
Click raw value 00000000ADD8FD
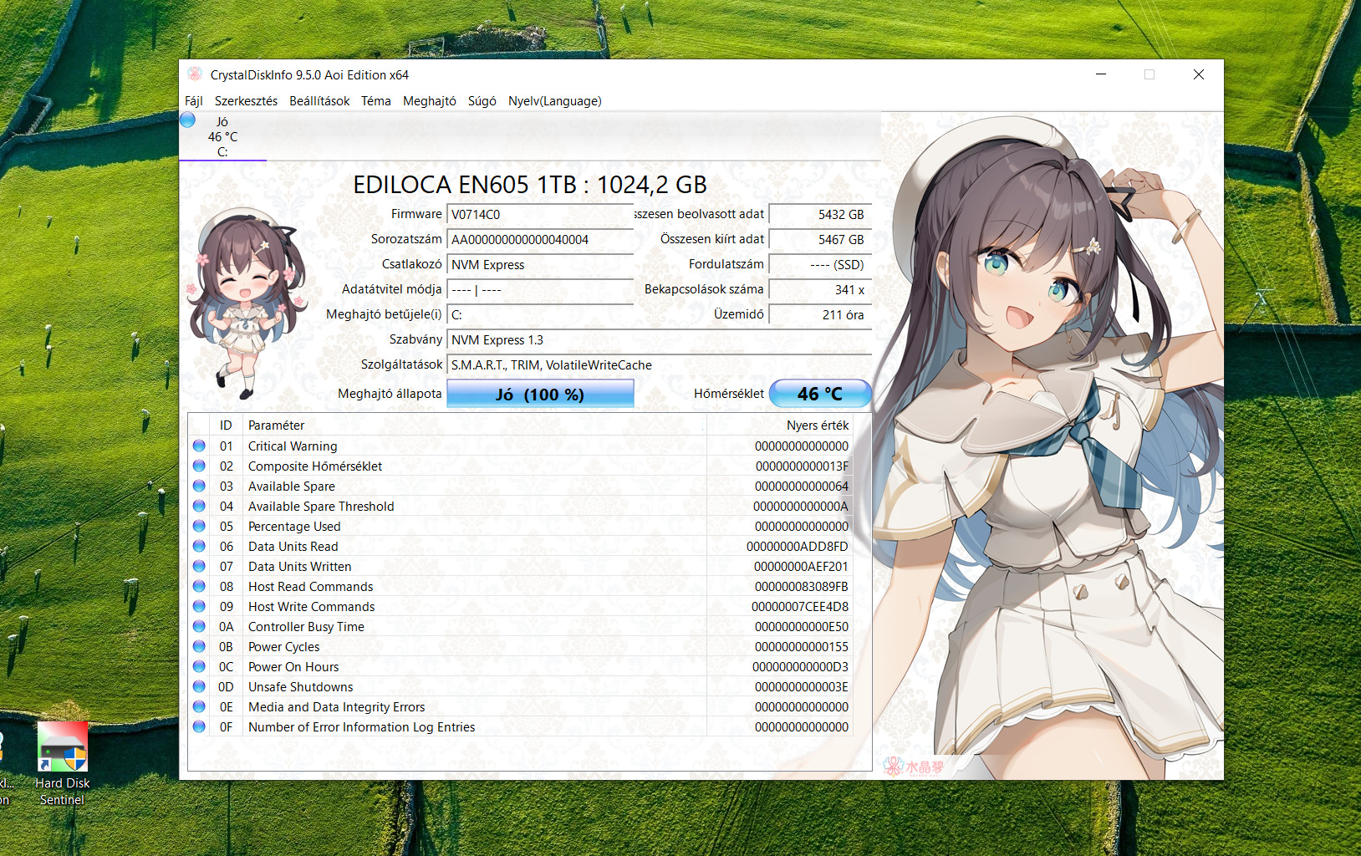(x=798, y=547)
